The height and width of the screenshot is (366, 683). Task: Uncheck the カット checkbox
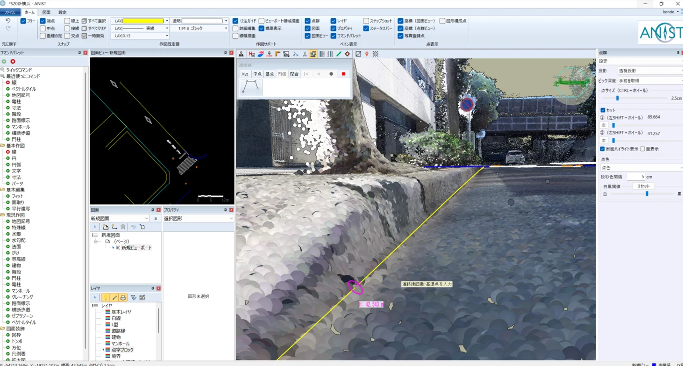(x=603, y=110)
